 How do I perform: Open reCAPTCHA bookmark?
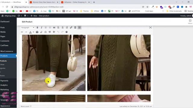point(134,11)
